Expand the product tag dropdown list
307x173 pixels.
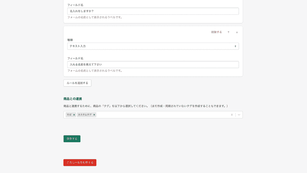coord(239,115)
